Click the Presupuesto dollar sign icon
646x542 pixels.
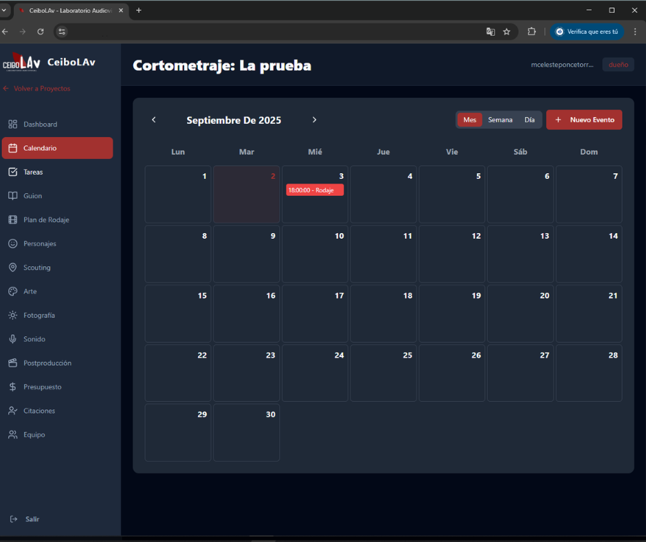(12, 387)
